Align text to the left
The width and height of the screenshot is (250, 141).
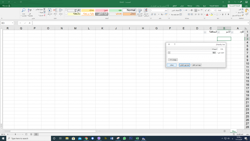click(196, 14)
